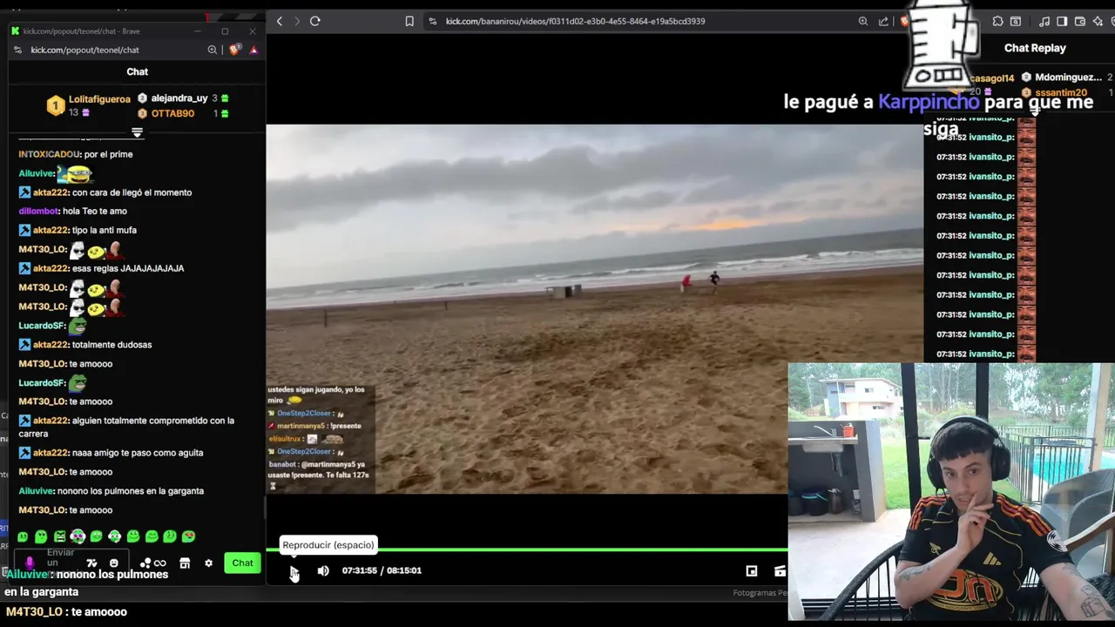Toggle Brave Shields in the chat popout window
The height and width of the screenshot is (627, 1115).
234,51
